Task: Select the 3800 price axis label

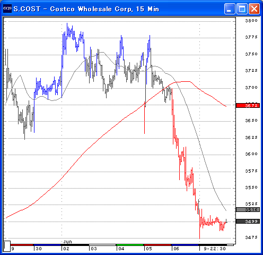Action: coord(251,21)
